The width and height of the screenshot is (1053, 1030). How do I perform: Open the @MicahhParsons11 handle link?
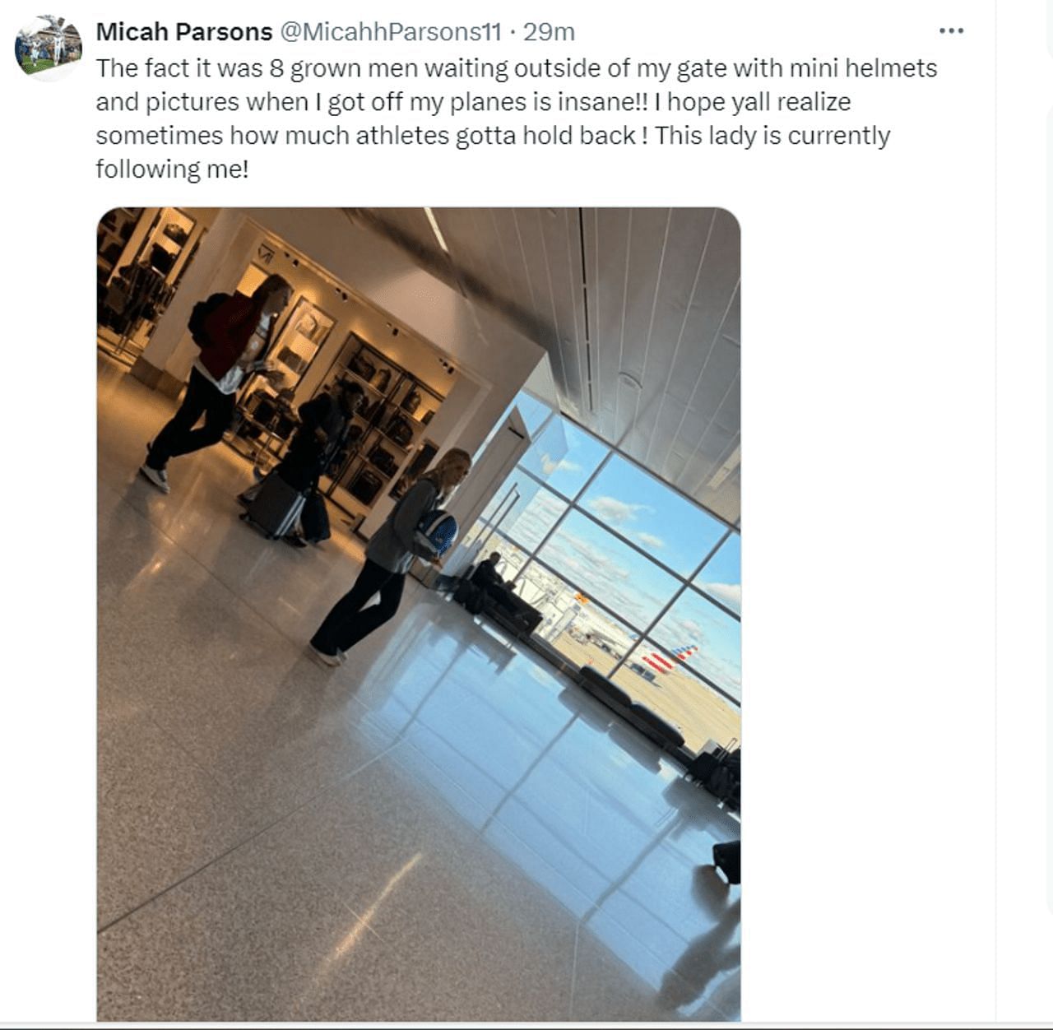tap(391, 31)
